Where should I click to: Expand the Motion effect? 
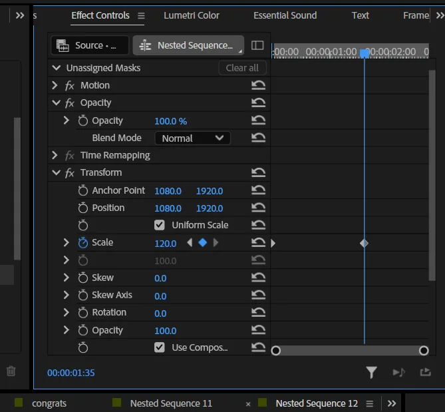[x=55, y=85]
